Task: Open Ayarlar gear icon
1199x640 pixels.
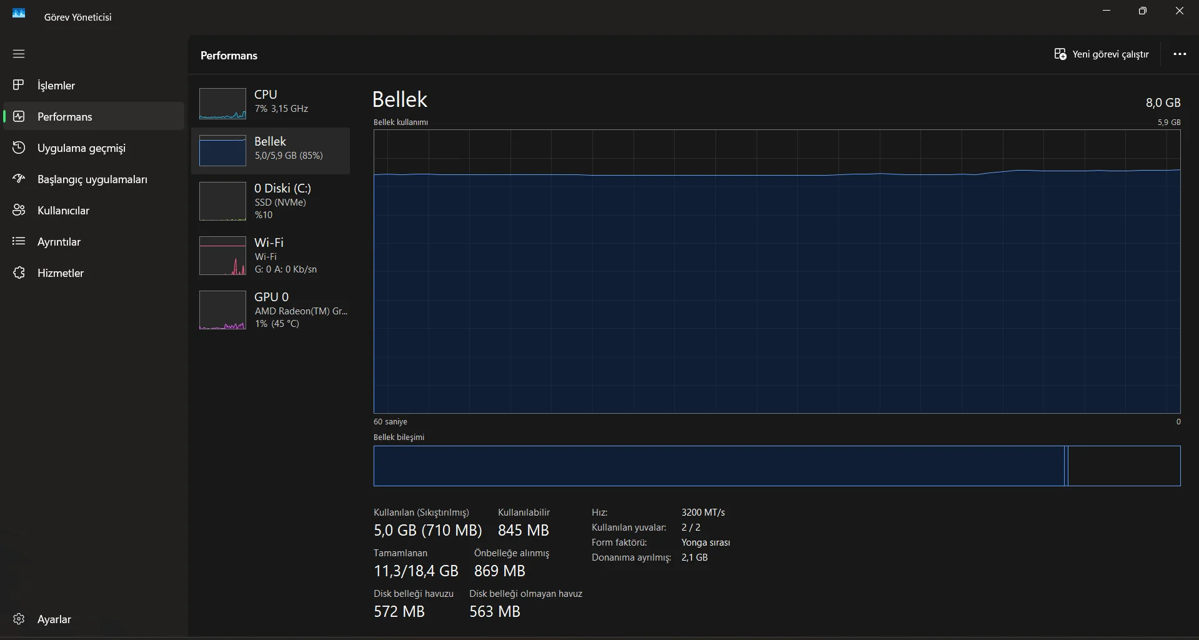Action: (19, 619)
